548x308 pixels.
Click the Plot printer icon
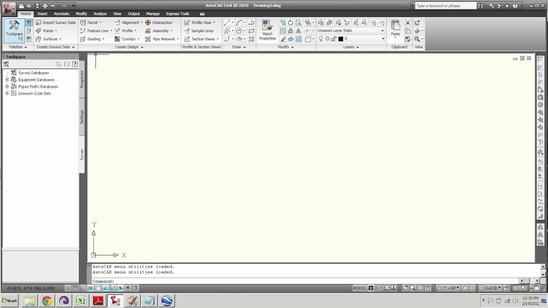pos(45,6)
